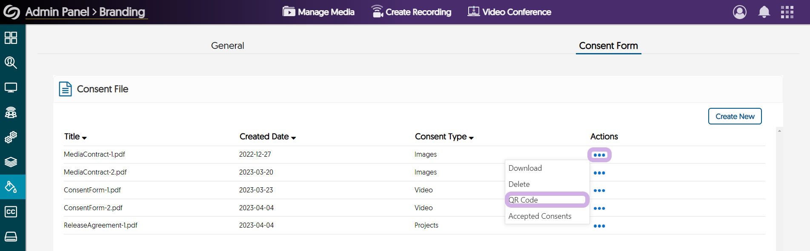
Task: Open the closed captions CC icon
Action: [x=11, y=212]
